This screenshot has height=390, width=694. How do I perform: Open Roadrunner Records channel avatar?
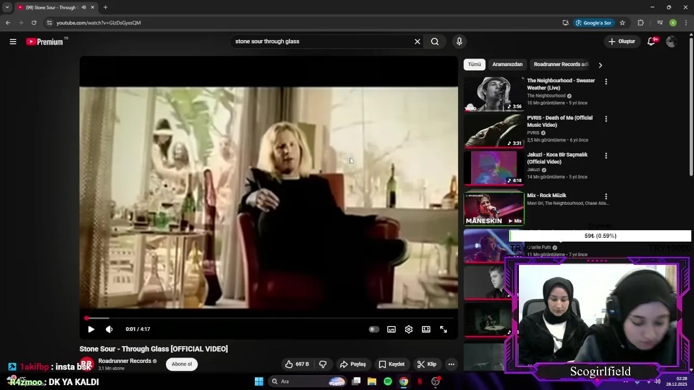(x=87, y=365)
